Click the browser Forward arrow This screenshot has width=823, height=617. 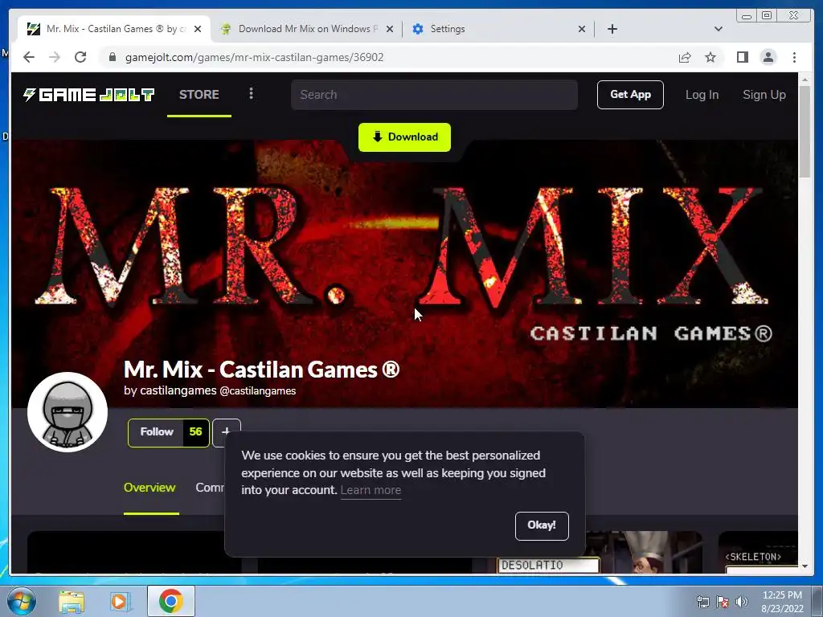(x=55, y=57)
